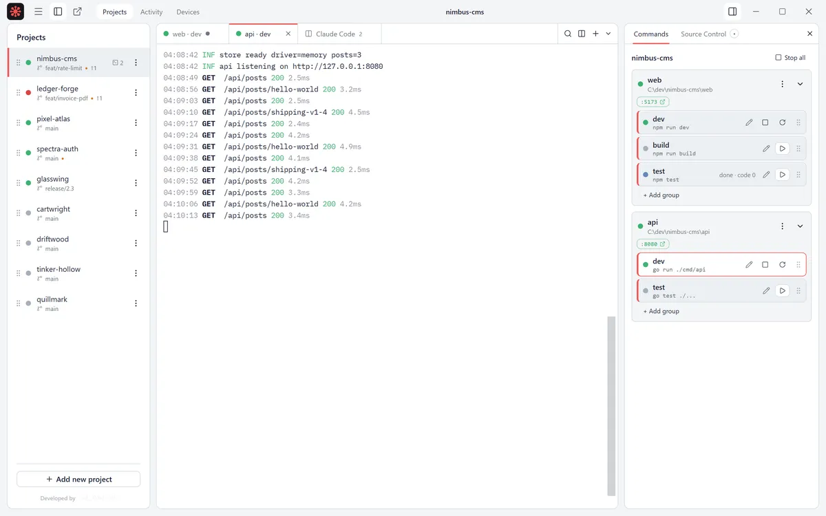The image size is (826, 516).
Task: Open ledger-forge project options menu
Action: [x=136, y=93]
